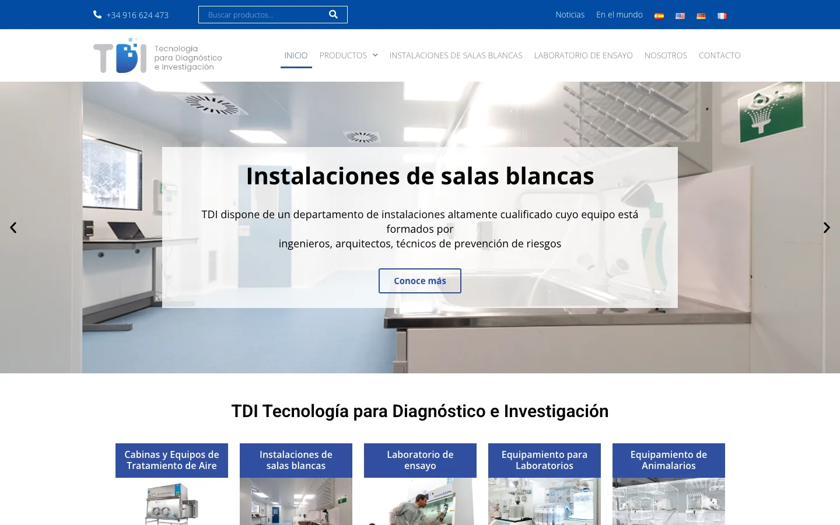This screenshot has width=840, height=525.
Task: Click the Conoce más button
Action: pos(420,281)
